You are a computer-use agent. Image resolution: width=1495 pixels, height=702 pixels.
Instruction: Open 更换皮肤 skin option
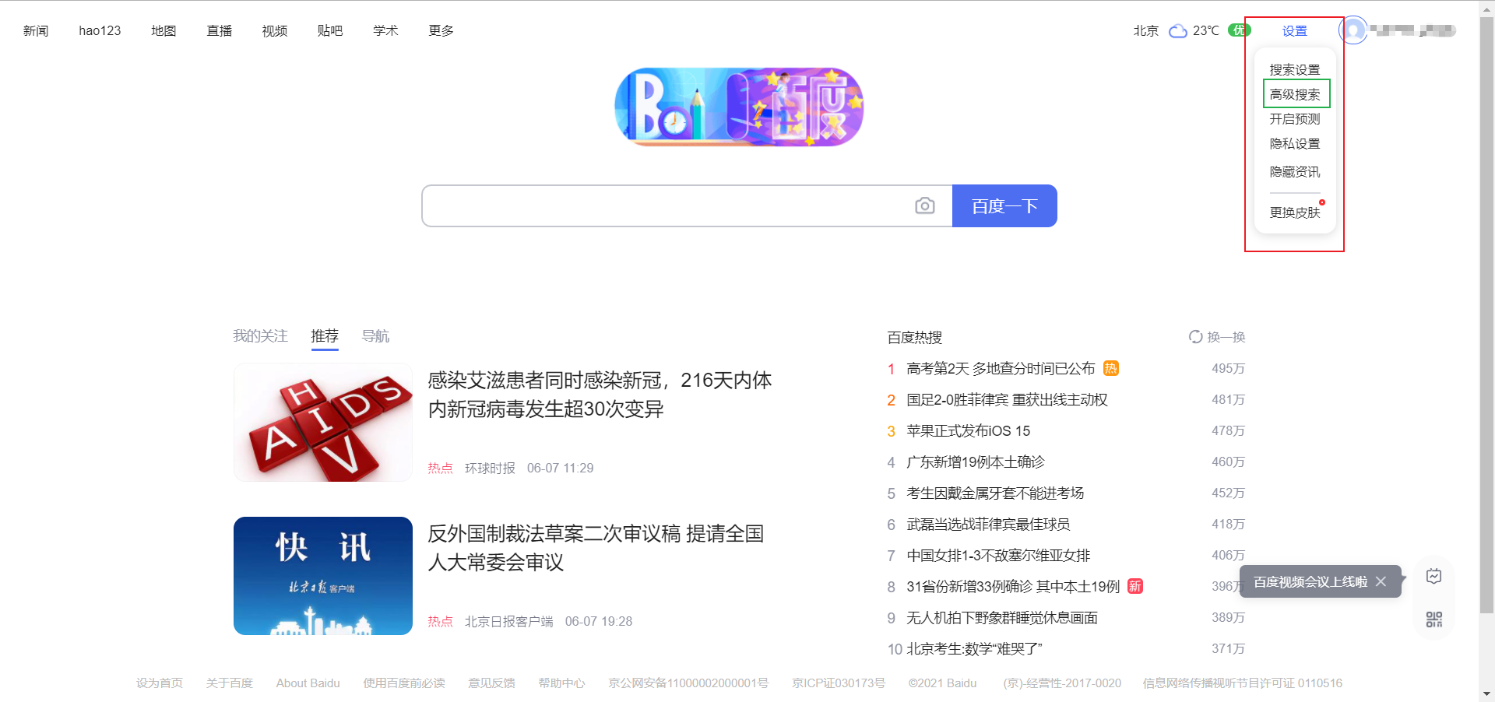1295,212
